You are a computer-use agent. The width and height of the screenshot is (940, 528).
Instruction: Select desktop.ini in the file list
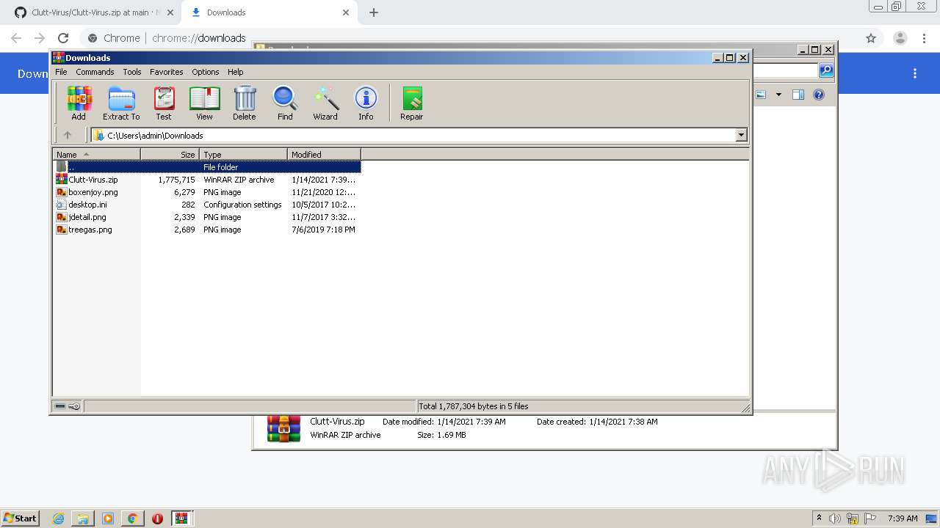coord(207,205)
